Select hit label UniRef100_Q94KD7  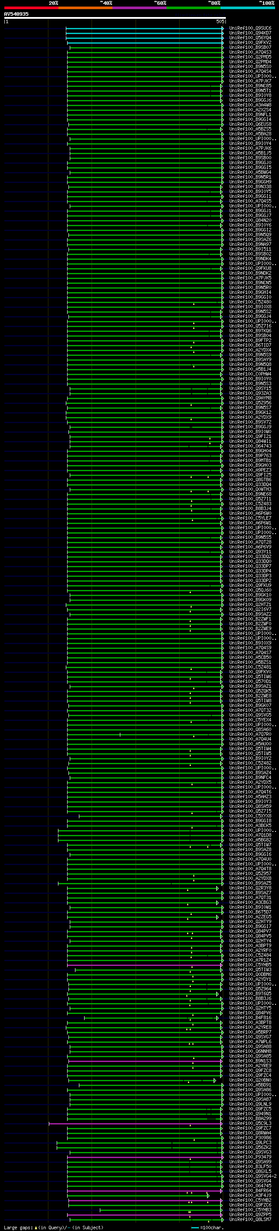(x=250, y=33)
